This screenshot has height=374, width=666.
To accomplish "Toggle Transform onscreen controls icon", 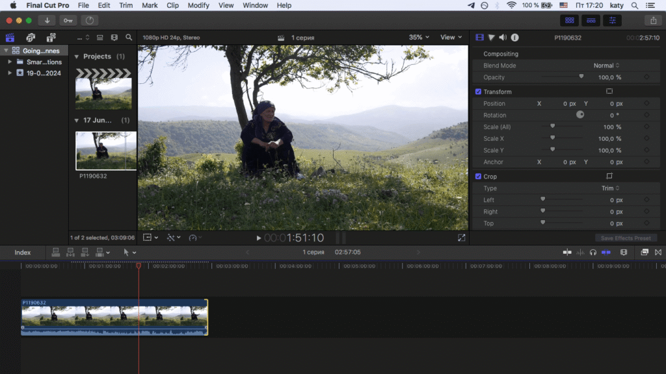I will tap(609, 91).
